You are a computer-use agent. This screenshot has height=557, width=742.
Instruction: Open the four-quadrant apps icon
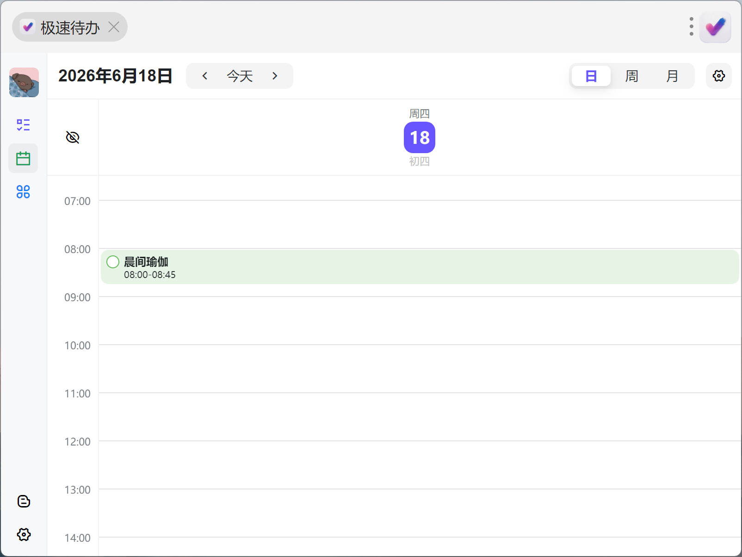click(23, 192)
